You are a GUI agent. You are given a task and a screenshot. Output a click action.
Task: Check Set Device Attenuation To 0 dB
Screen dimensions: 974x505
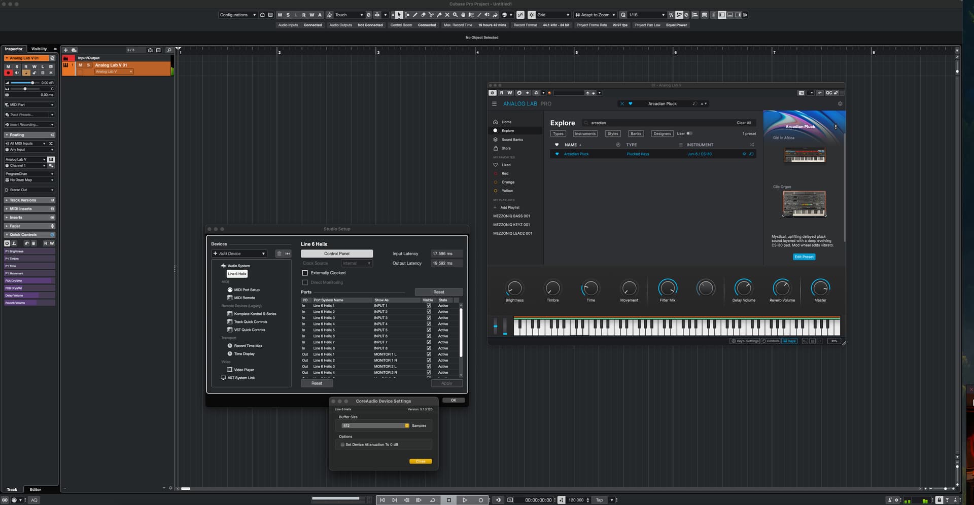tap(342, 445)
